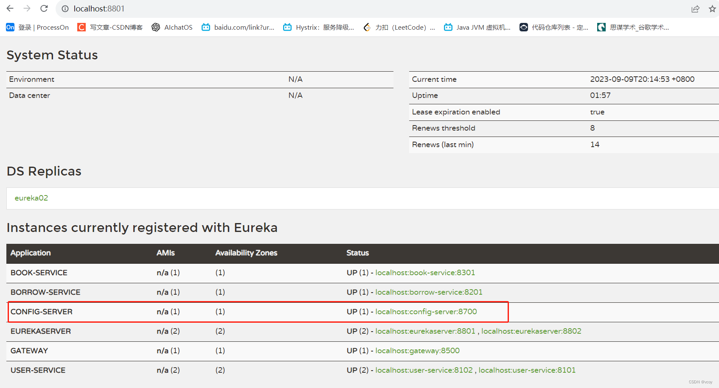This screenshot has height=388, width=719.
Task: Click the Environment label
Action: click(32, 79)
